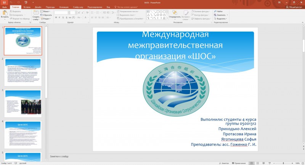Switch to Reading view icon in status bar
Image resolution: width=305 pixels, height=165 pixels.
pos(263,163)
